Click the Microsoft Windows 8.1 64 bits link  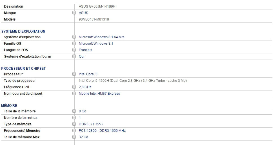point(101,37)
